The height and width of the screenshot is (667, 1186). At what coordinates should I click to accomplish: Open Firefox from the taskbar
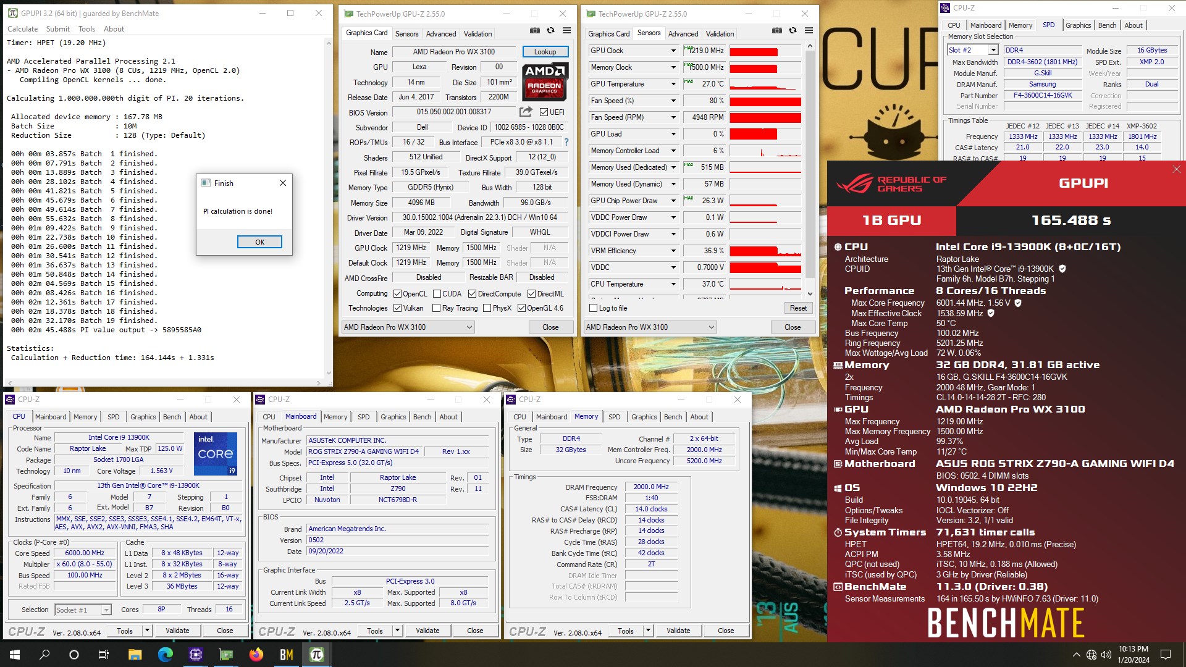(x=256, y=655)
